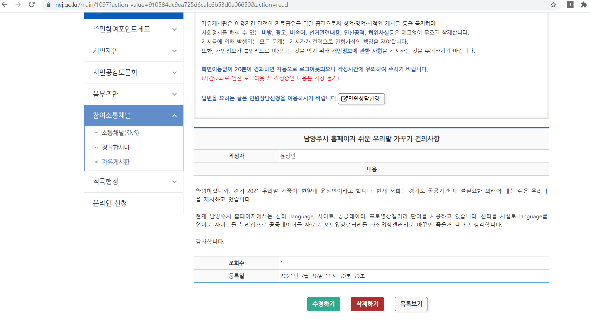Click the dark extension icon beside star
Viewport: 590px width, 323px height.
click(x=570, y=5)
